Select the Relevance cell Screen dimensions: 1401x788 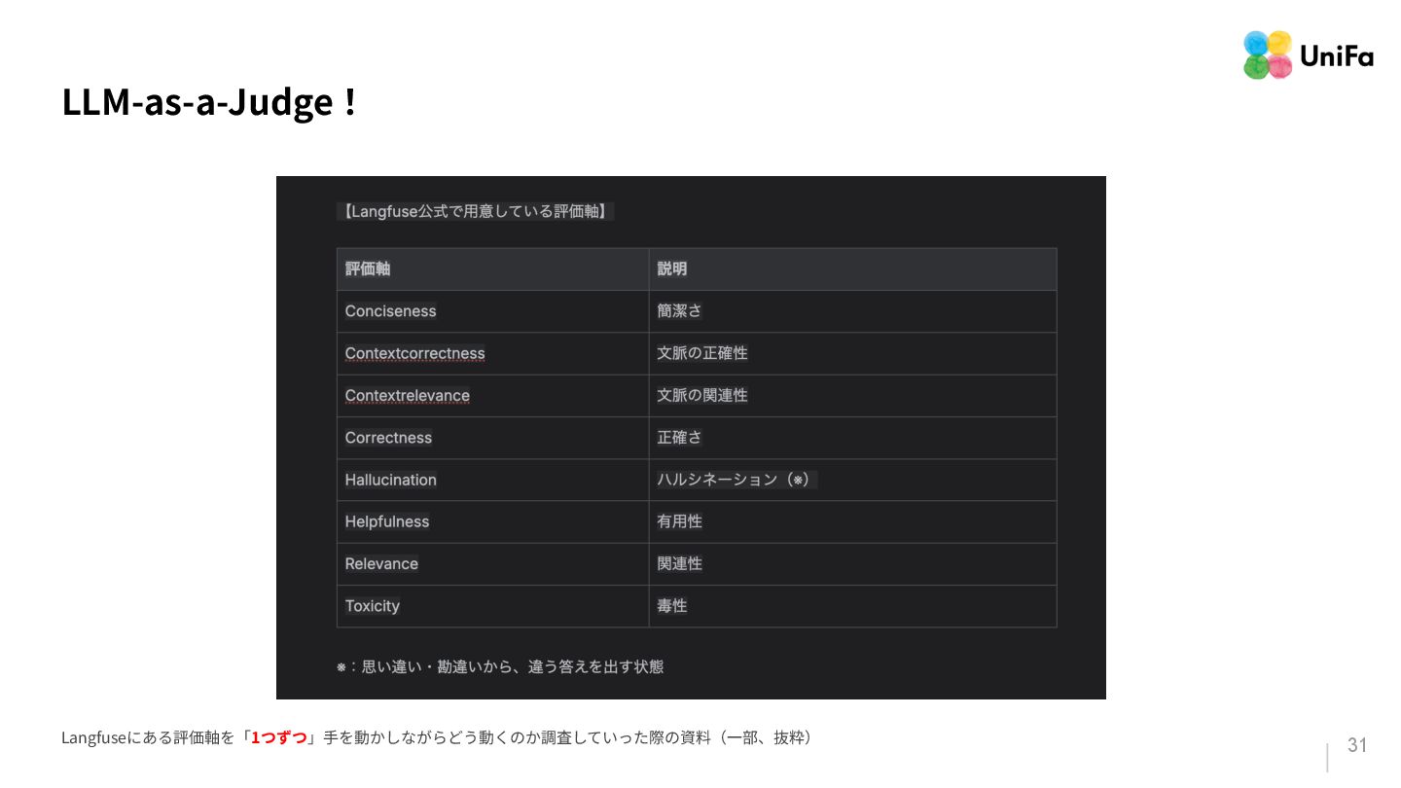[x=492, y=564]
